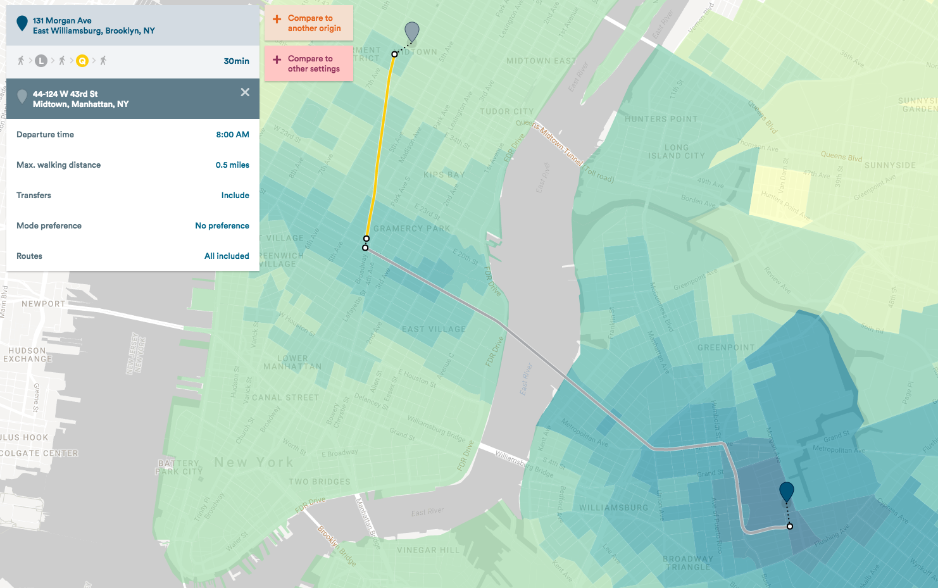Open the 8:00 AM departure time selector
This screenshot has height=588, width=938.
click(x=232, y=135)
